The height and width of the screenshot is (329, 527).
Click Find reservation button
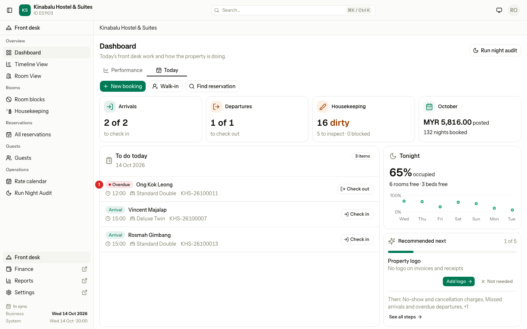212,86
